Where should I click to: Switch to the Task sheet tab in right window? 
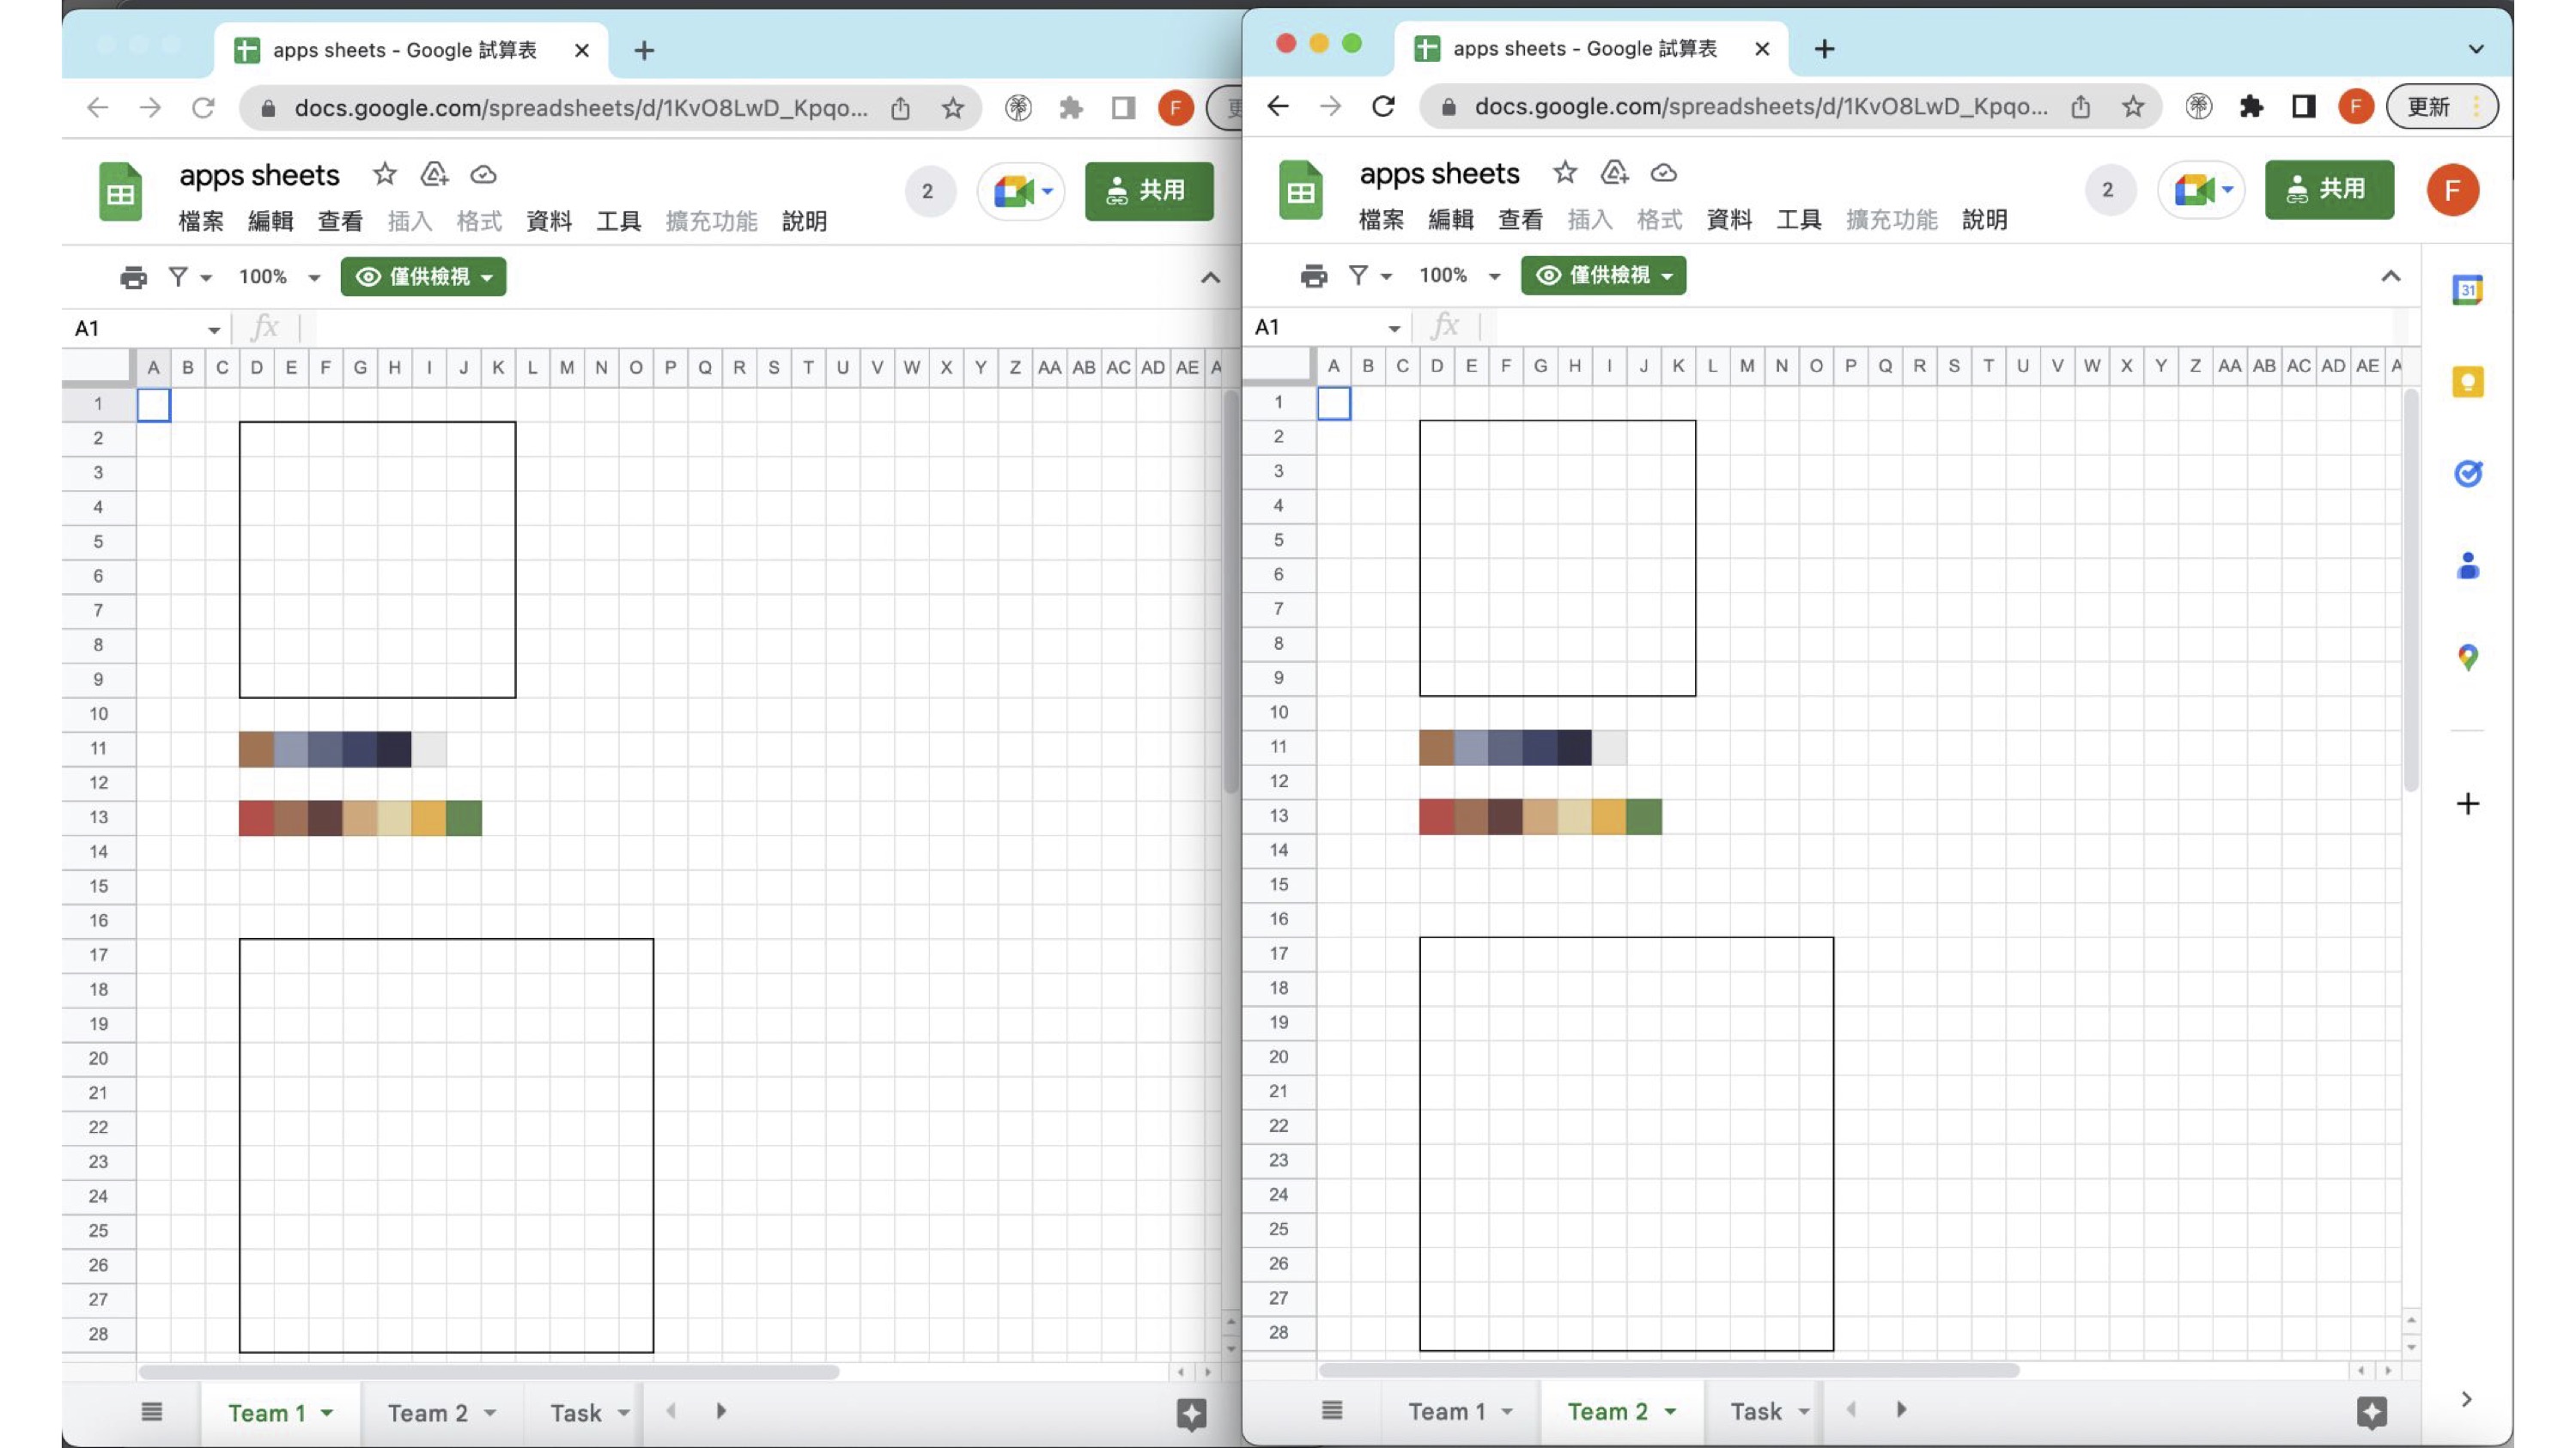pos(1756,1411)
